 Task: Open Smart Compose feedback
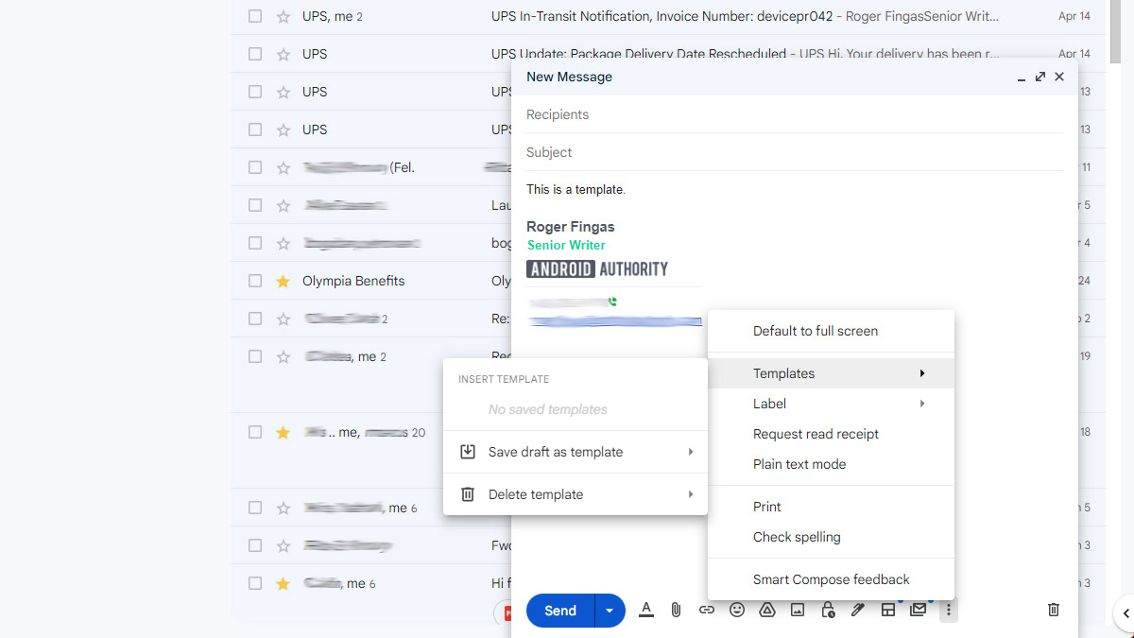coord(831,579)
